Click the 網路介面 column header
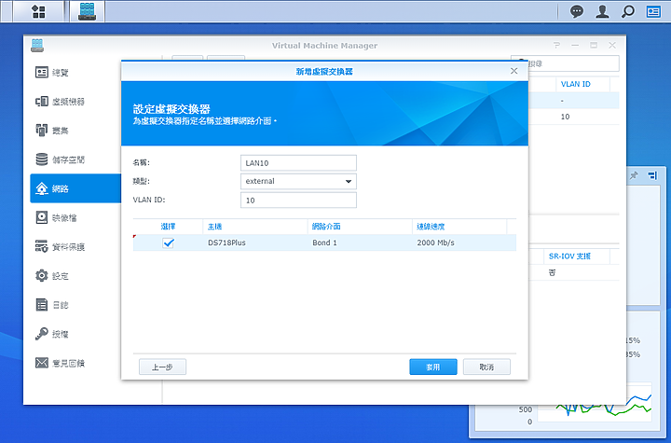 pos(360,227)
